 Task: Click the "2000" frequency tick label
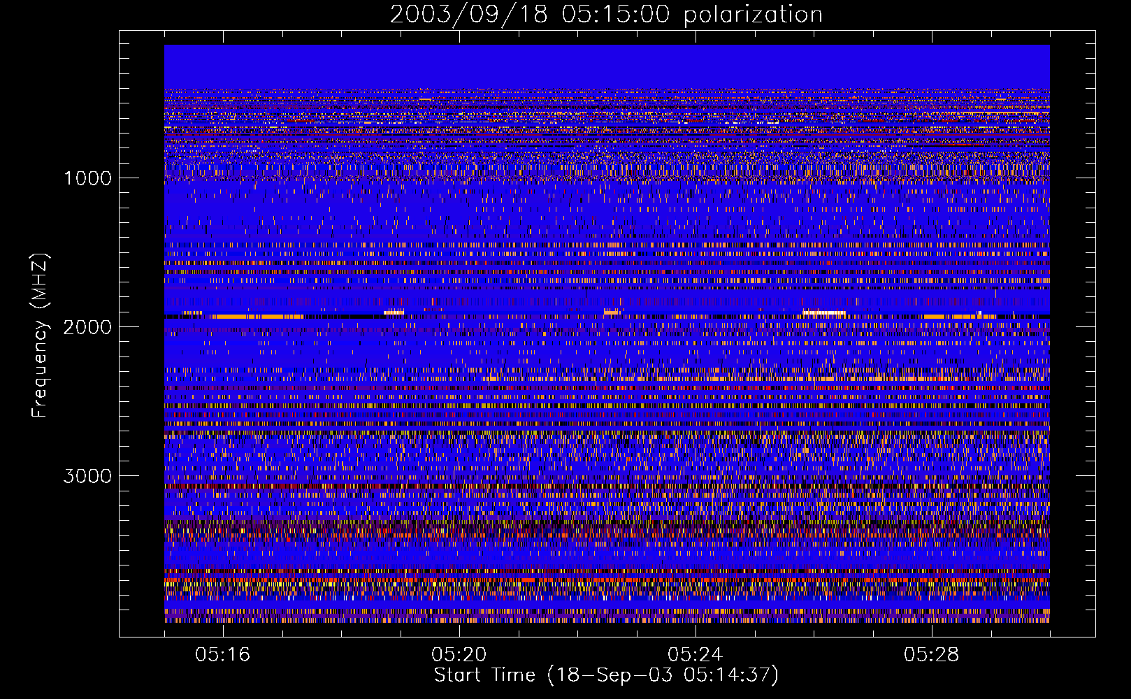[x=87, y=326]
